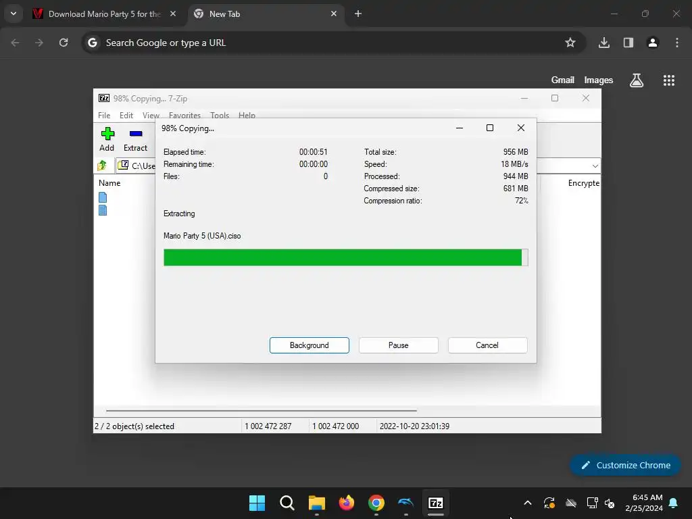Click the Customize Chrome button
The height and width of the screenshot is (519, 692).
pos(625,465)
